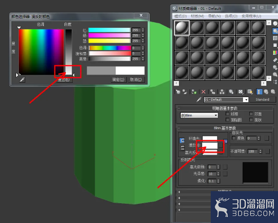Click the Get Material icon
This screenshot has width=278, height=223.
178,92
